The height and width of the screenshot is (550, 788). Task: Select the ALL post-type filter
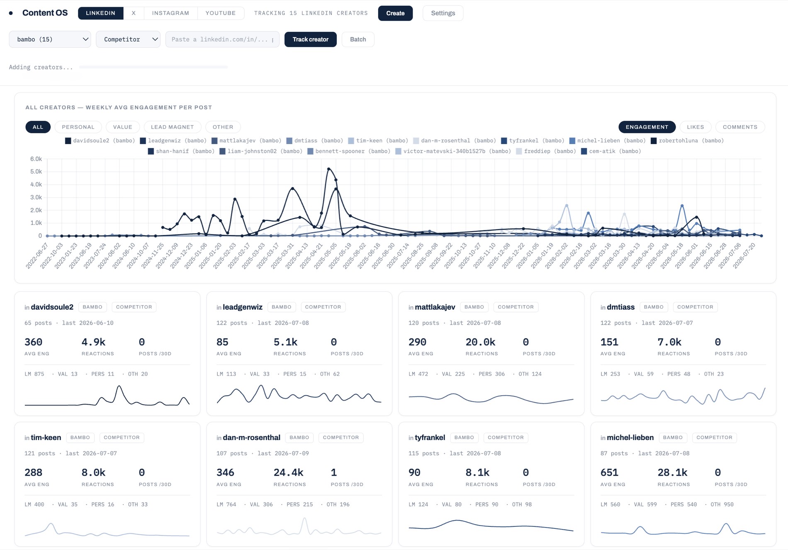coord(38,127)
